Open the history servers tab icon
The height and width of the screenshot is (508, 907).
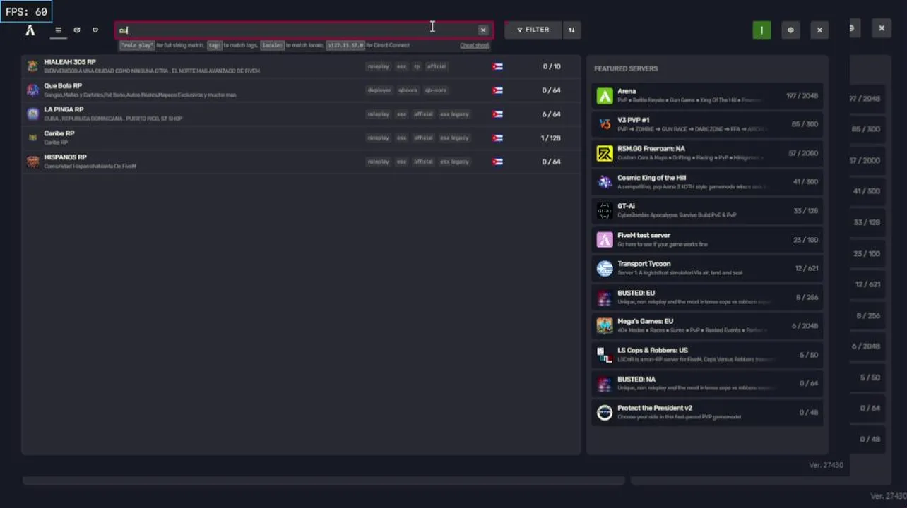coord(77,30)
